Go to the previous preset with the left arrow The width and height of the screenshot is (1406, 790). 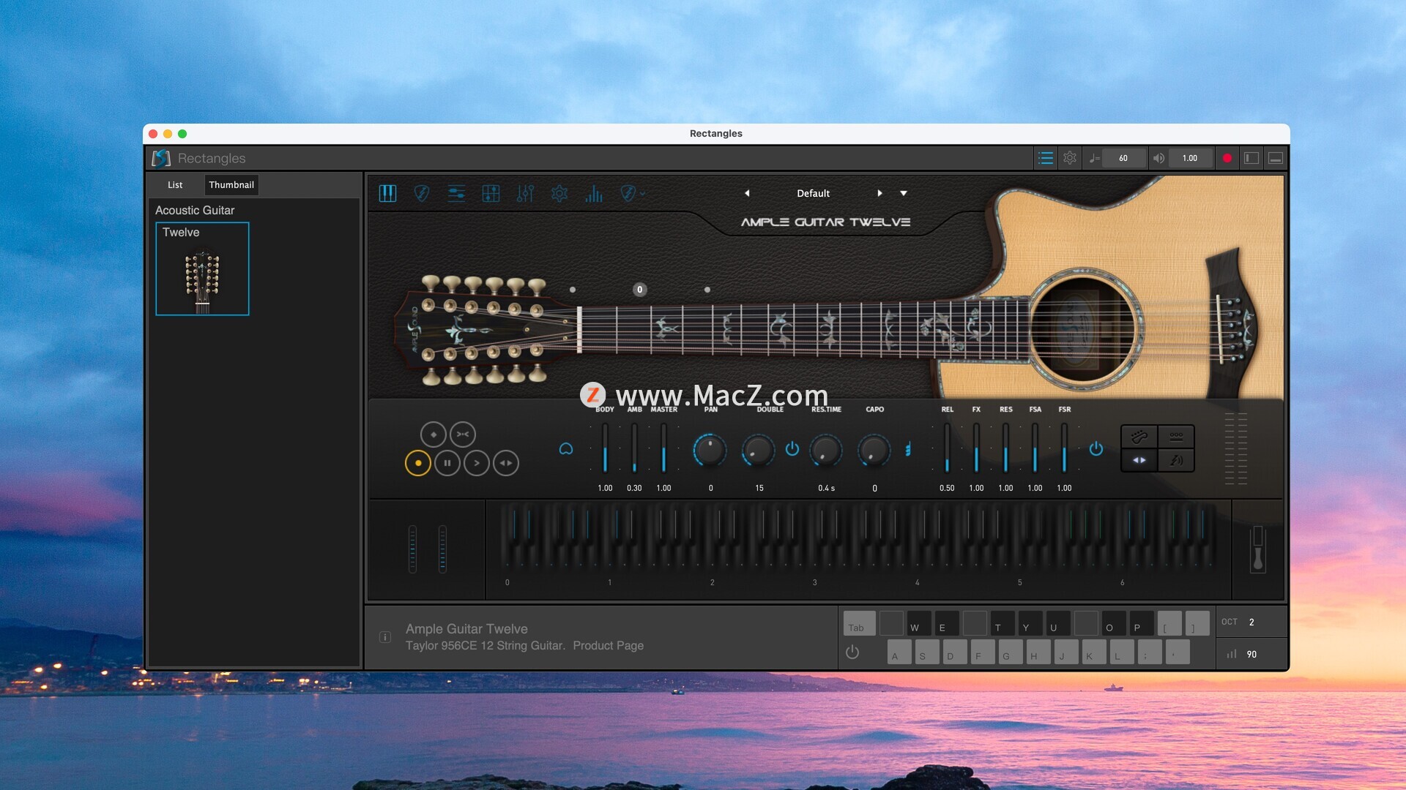[747, 193]
